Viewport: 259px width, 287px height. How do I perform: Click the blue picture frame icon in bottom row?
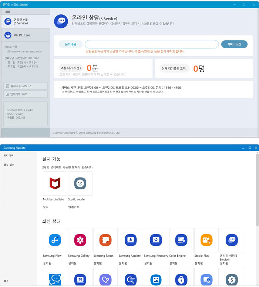(x=156, y=280)
